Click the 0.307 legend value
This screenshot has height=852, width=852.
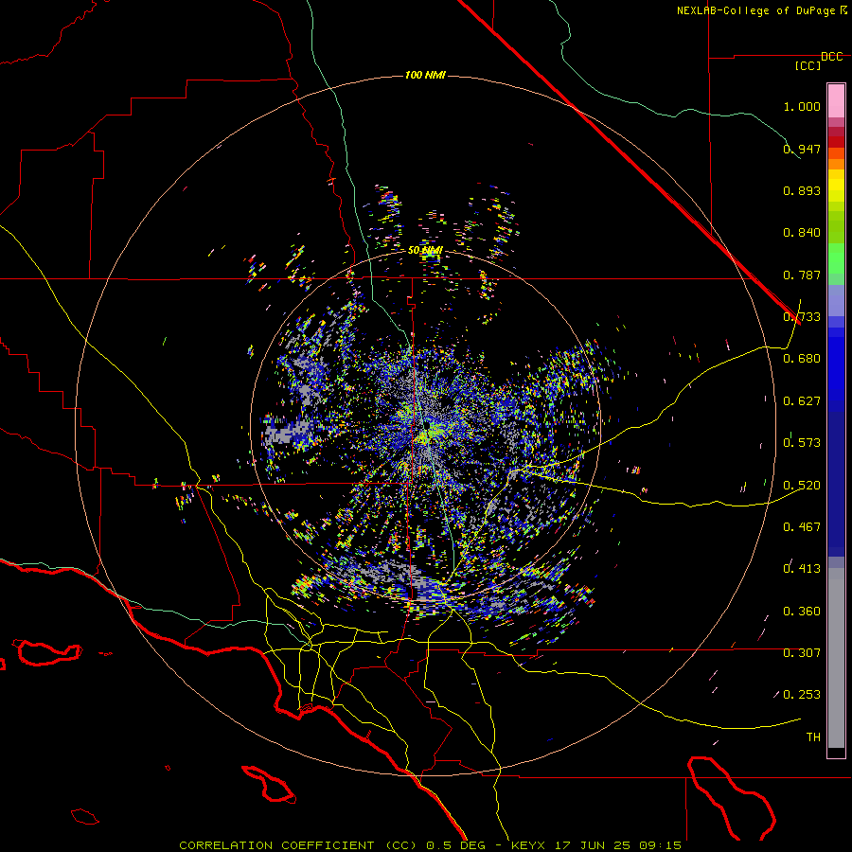(802, 653)
